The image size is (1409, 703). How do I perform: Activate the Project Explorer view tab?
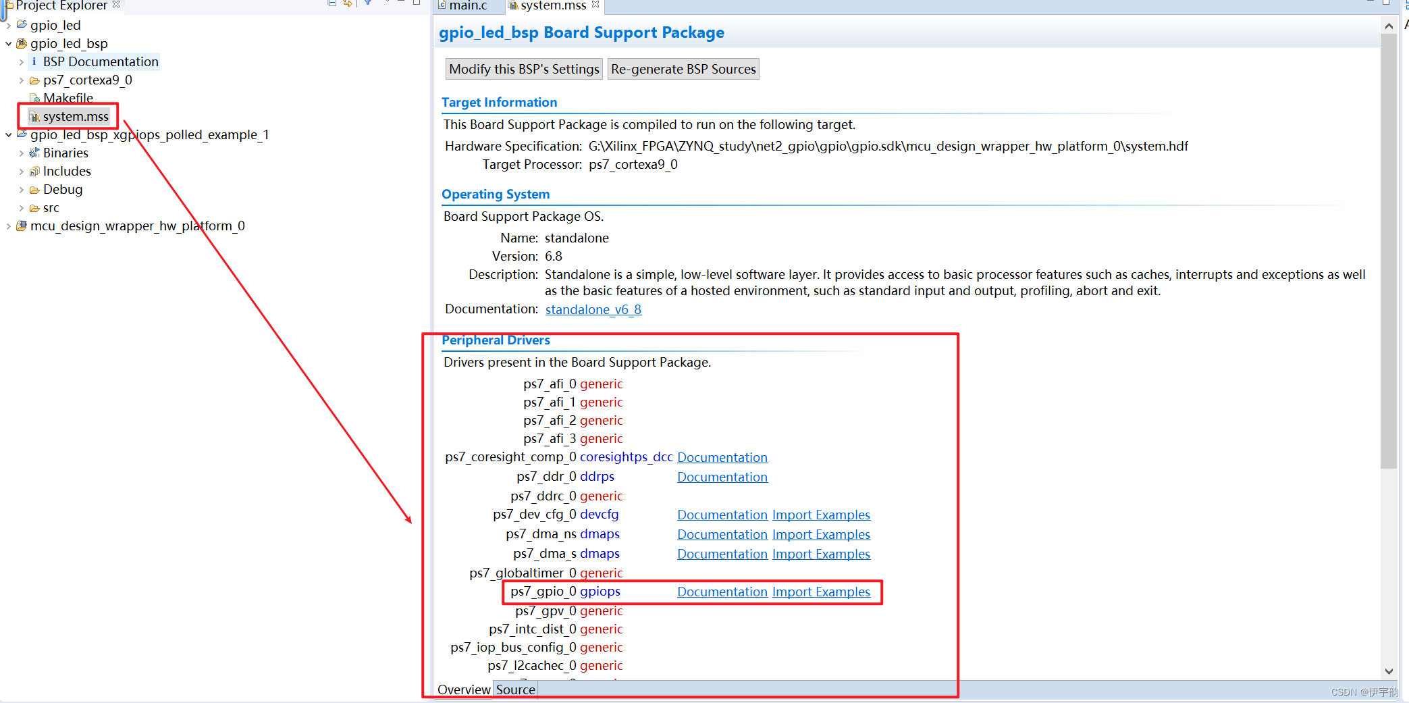coord(61,5)
